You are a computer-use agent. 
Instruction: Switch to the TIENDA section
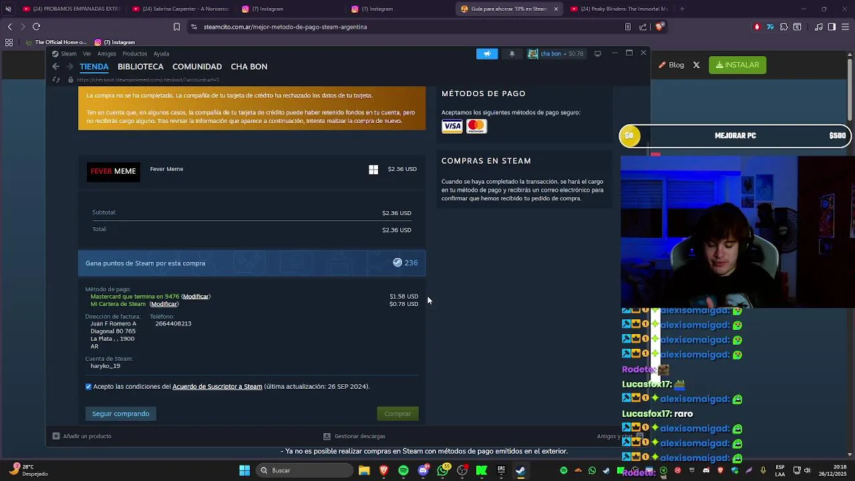(x=94, y=67)
